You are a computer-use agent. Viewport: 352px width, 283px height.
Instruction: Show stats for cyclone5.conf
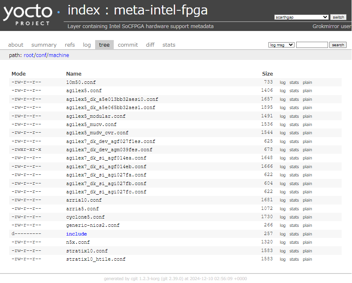point(294,217)
